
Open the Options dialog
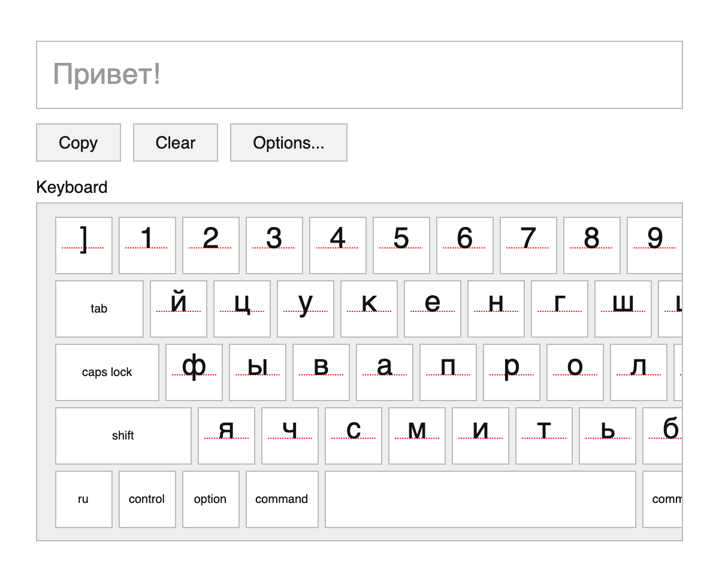click(288, 143)
